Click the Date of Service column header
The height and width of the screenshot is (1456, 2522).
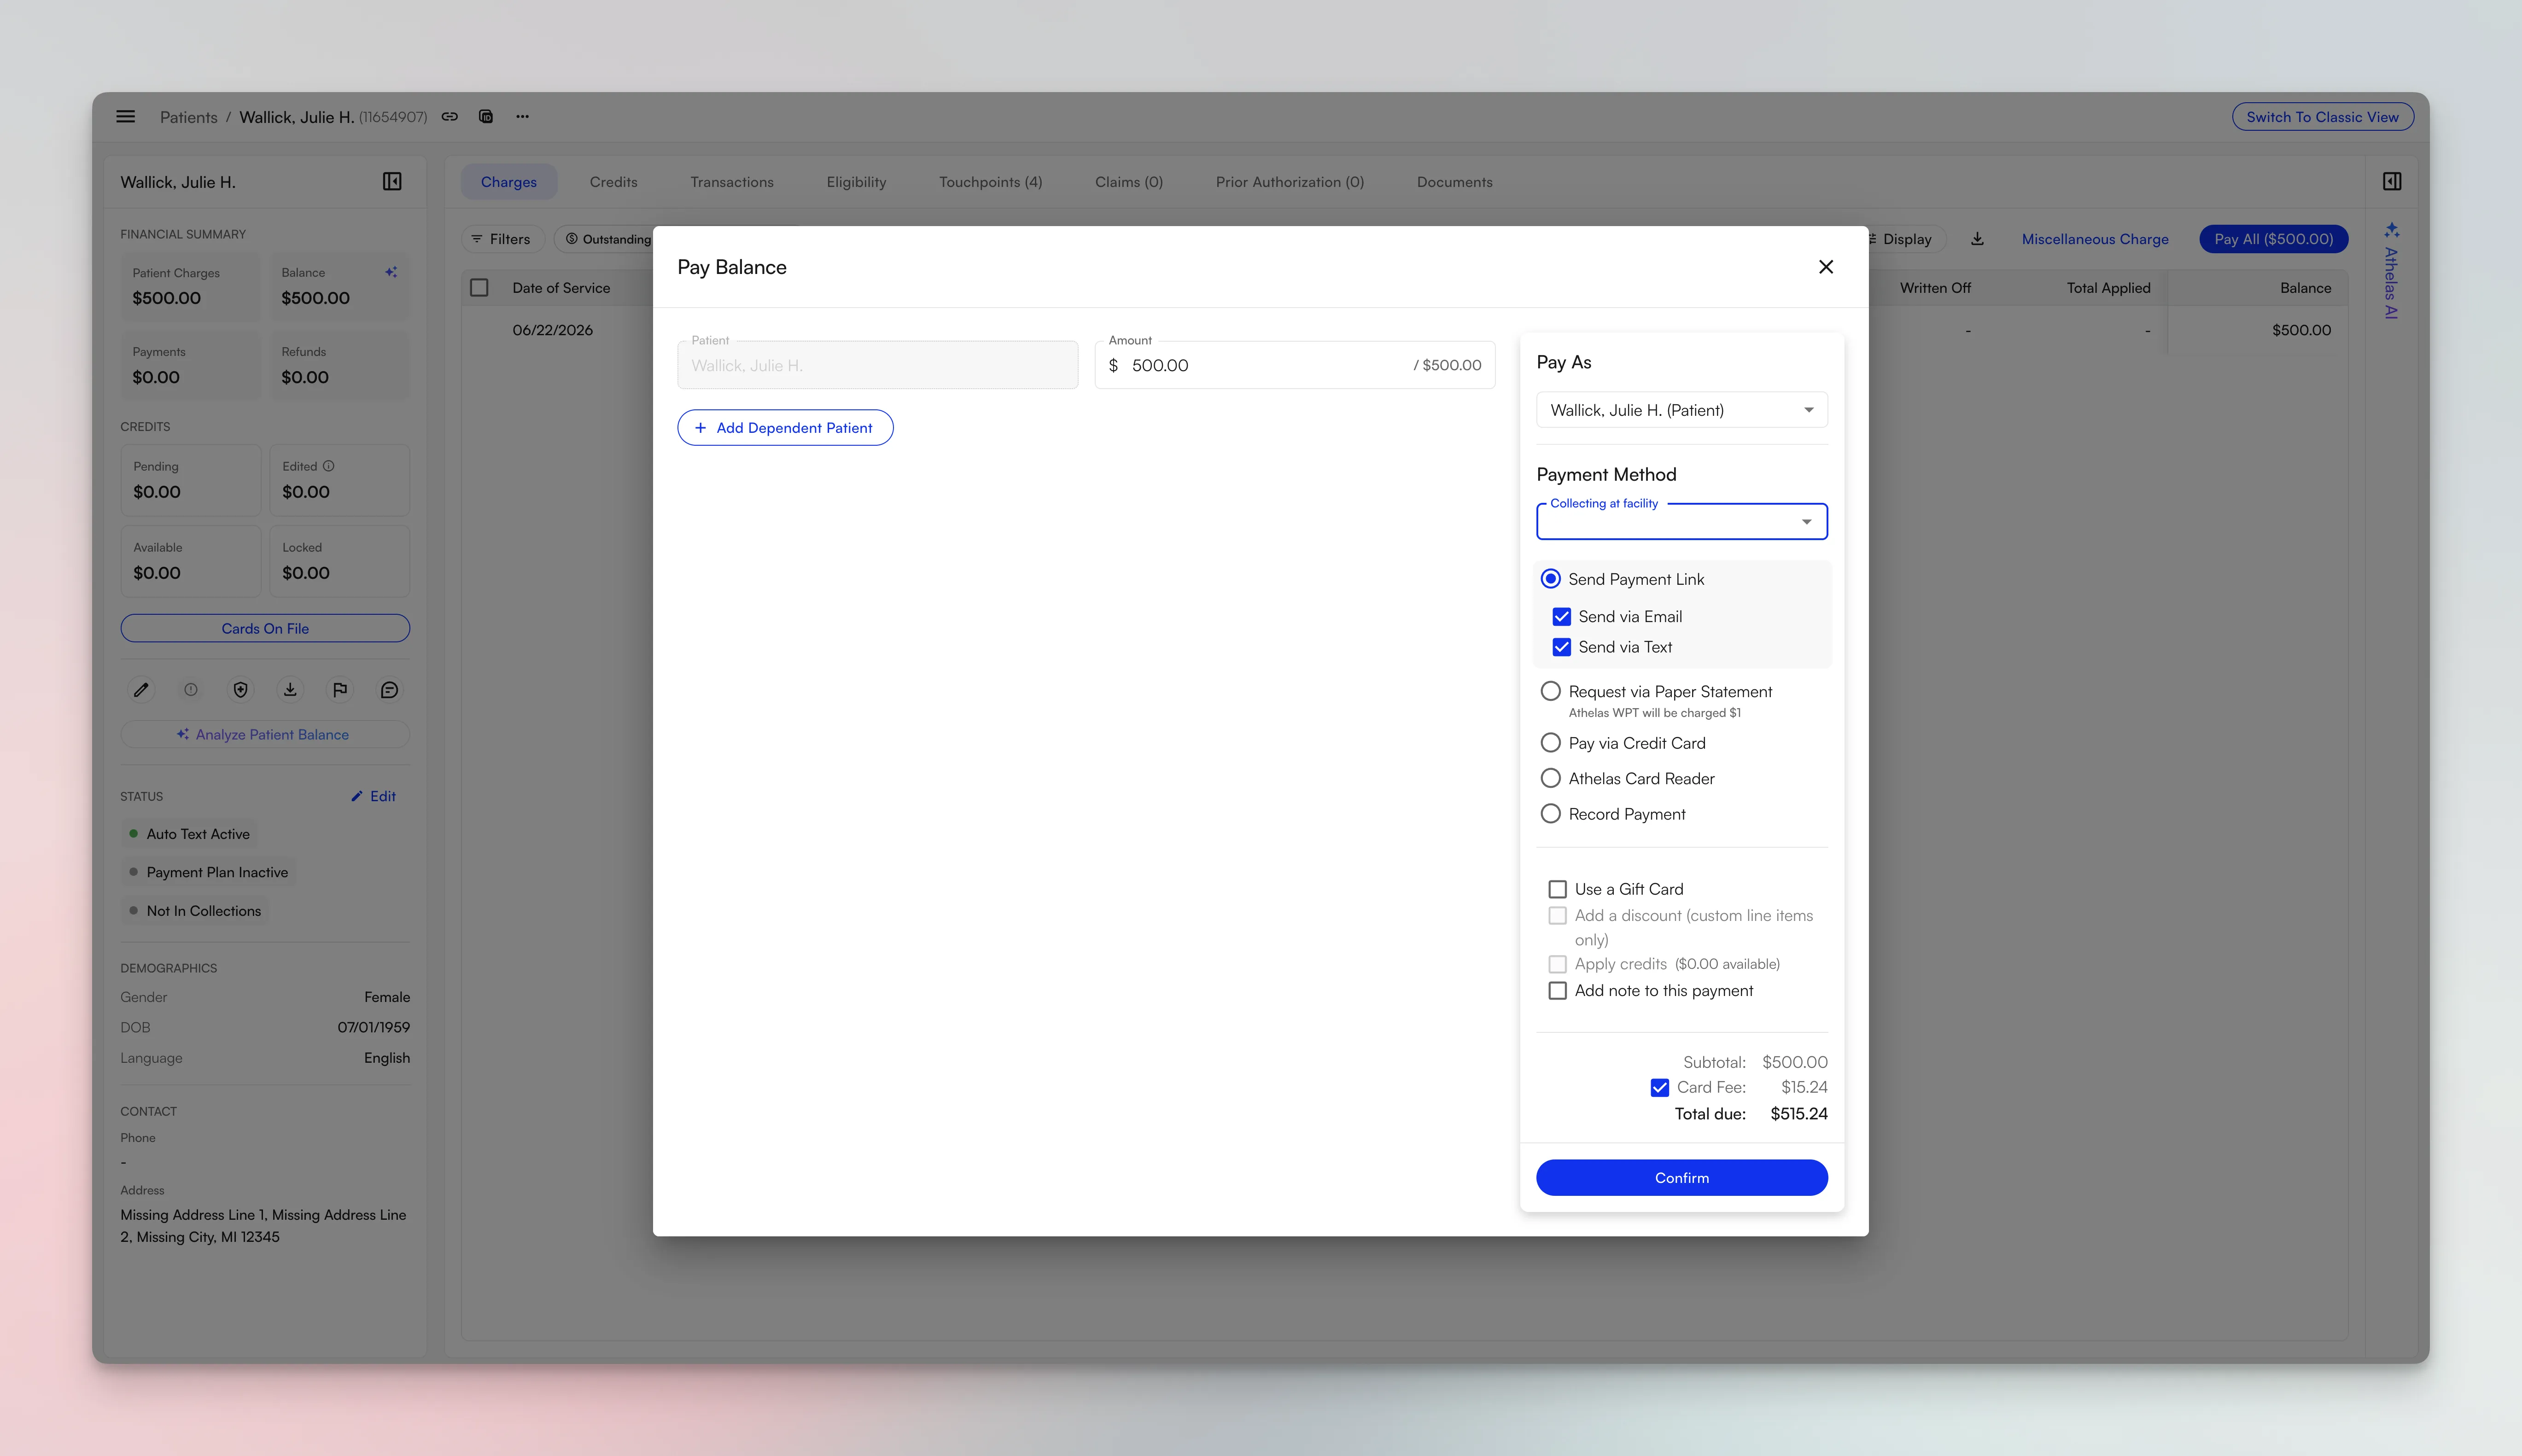[x=561, y=288]
